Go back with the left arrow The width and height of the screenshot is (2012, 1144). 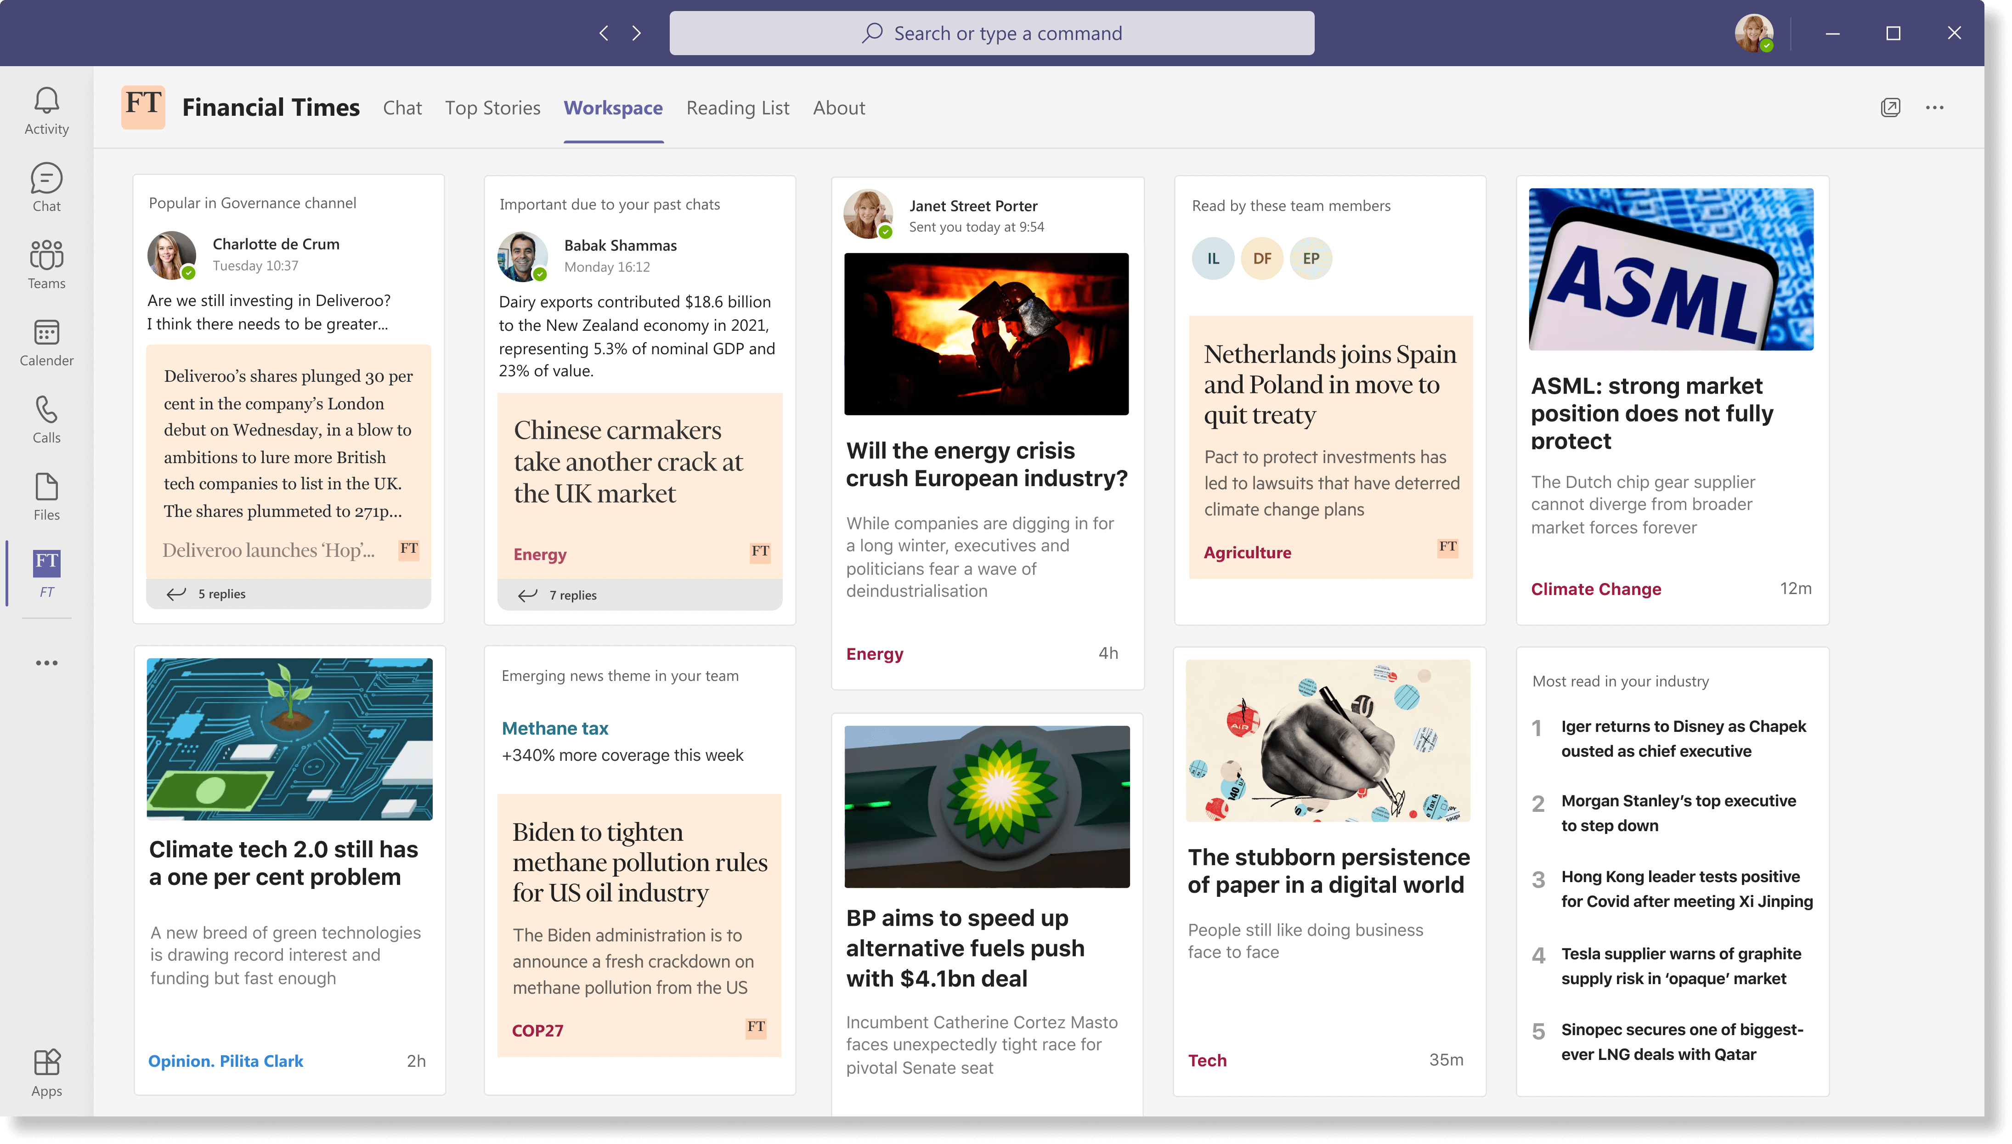tap(603, 33)
